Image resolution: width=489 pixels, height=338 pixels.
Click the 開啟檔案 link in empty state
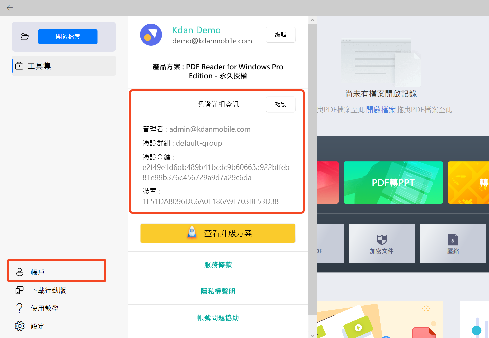[381, 110]
